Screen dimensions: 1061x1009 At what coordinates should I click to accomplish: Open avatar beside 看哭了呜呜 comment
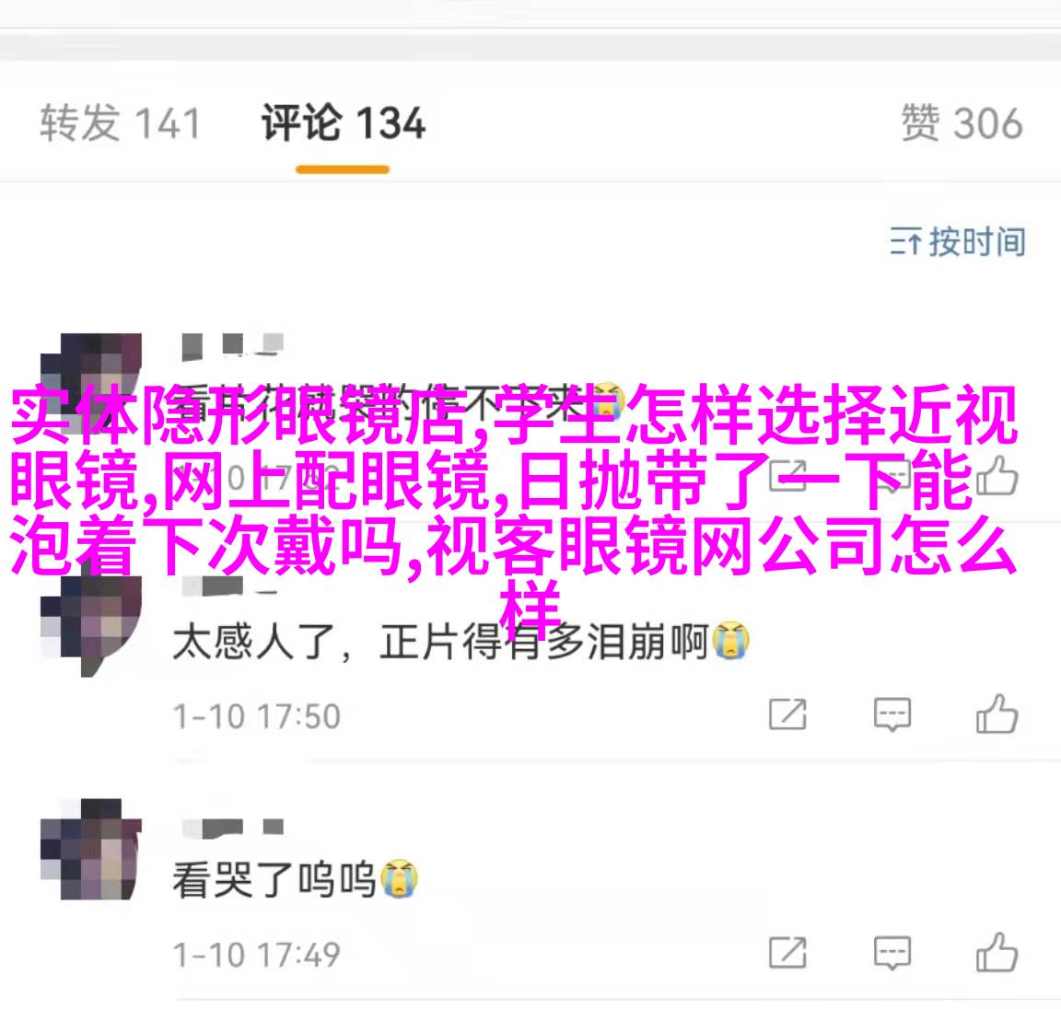(x=91, y=850)
